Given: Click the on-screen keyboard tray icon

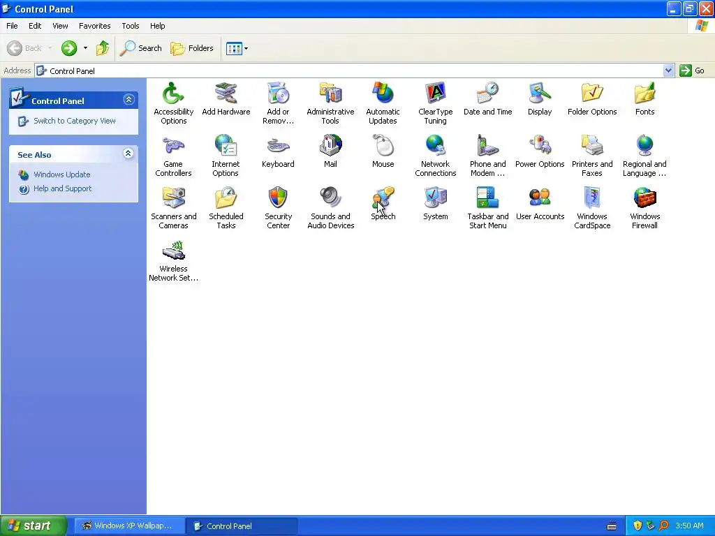Looking at the screenshot, I should tap(612, 526).
